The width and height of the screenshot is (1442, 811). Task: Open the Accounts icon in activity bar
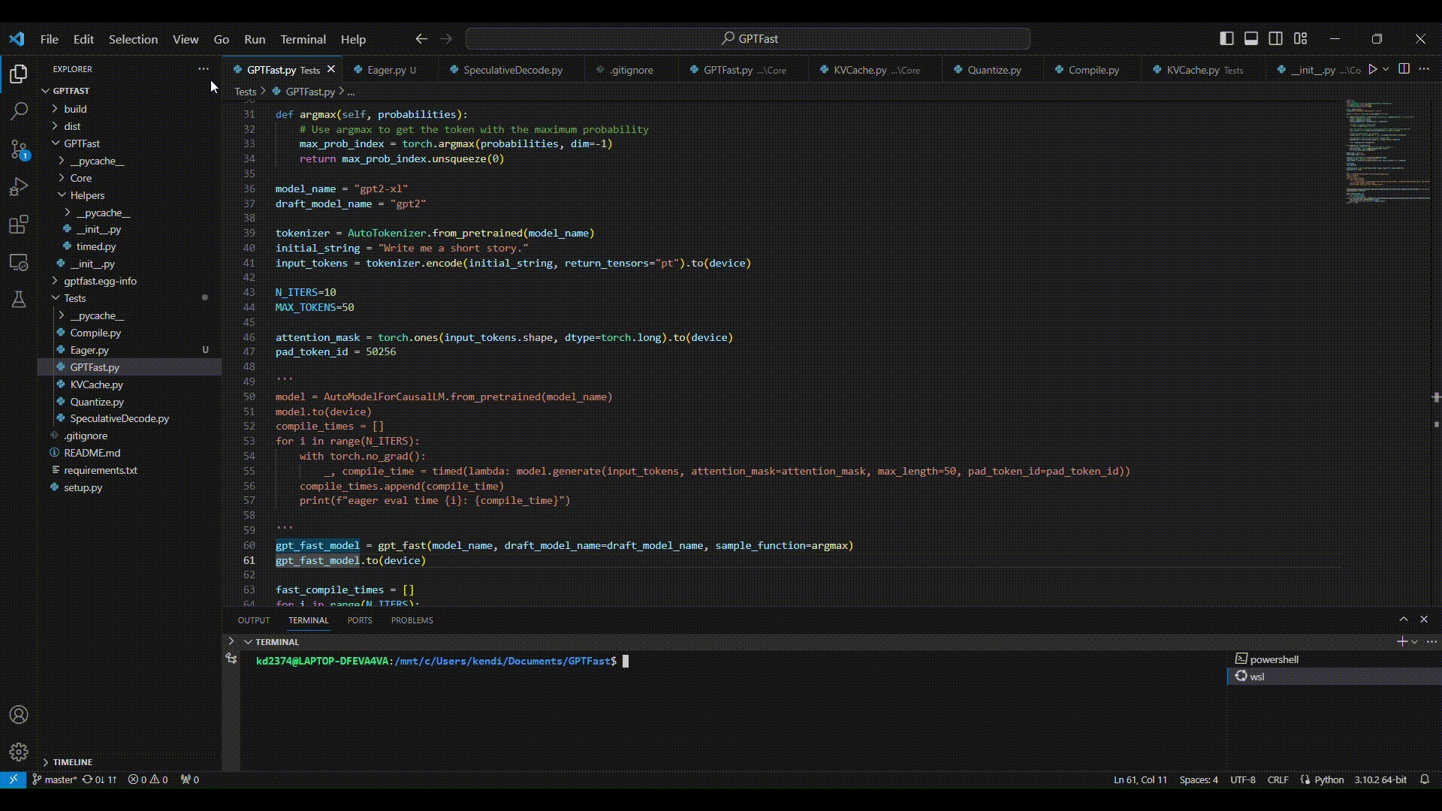click(x=19, y=715)
